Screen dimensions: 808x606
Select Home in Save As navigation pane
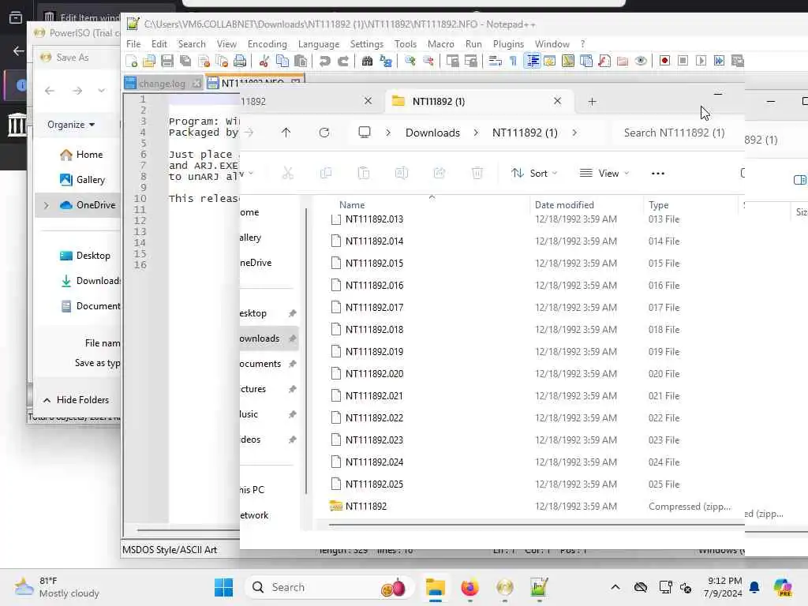[81, 155]
